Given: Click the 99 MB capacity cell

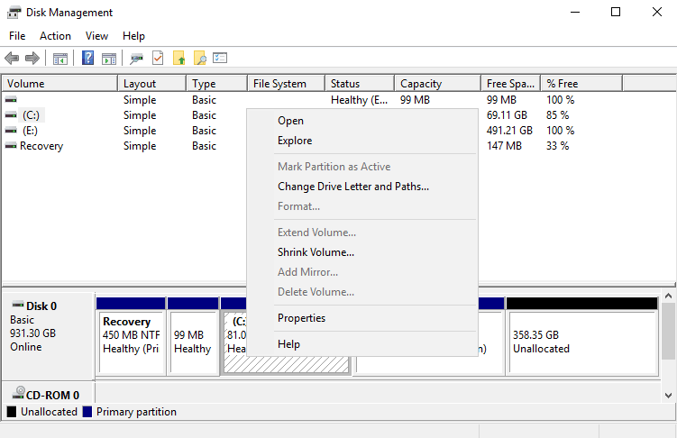Looking at the screenshot, I should [415, 100].
